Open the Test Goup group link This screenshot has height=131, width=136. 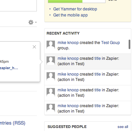111,43
